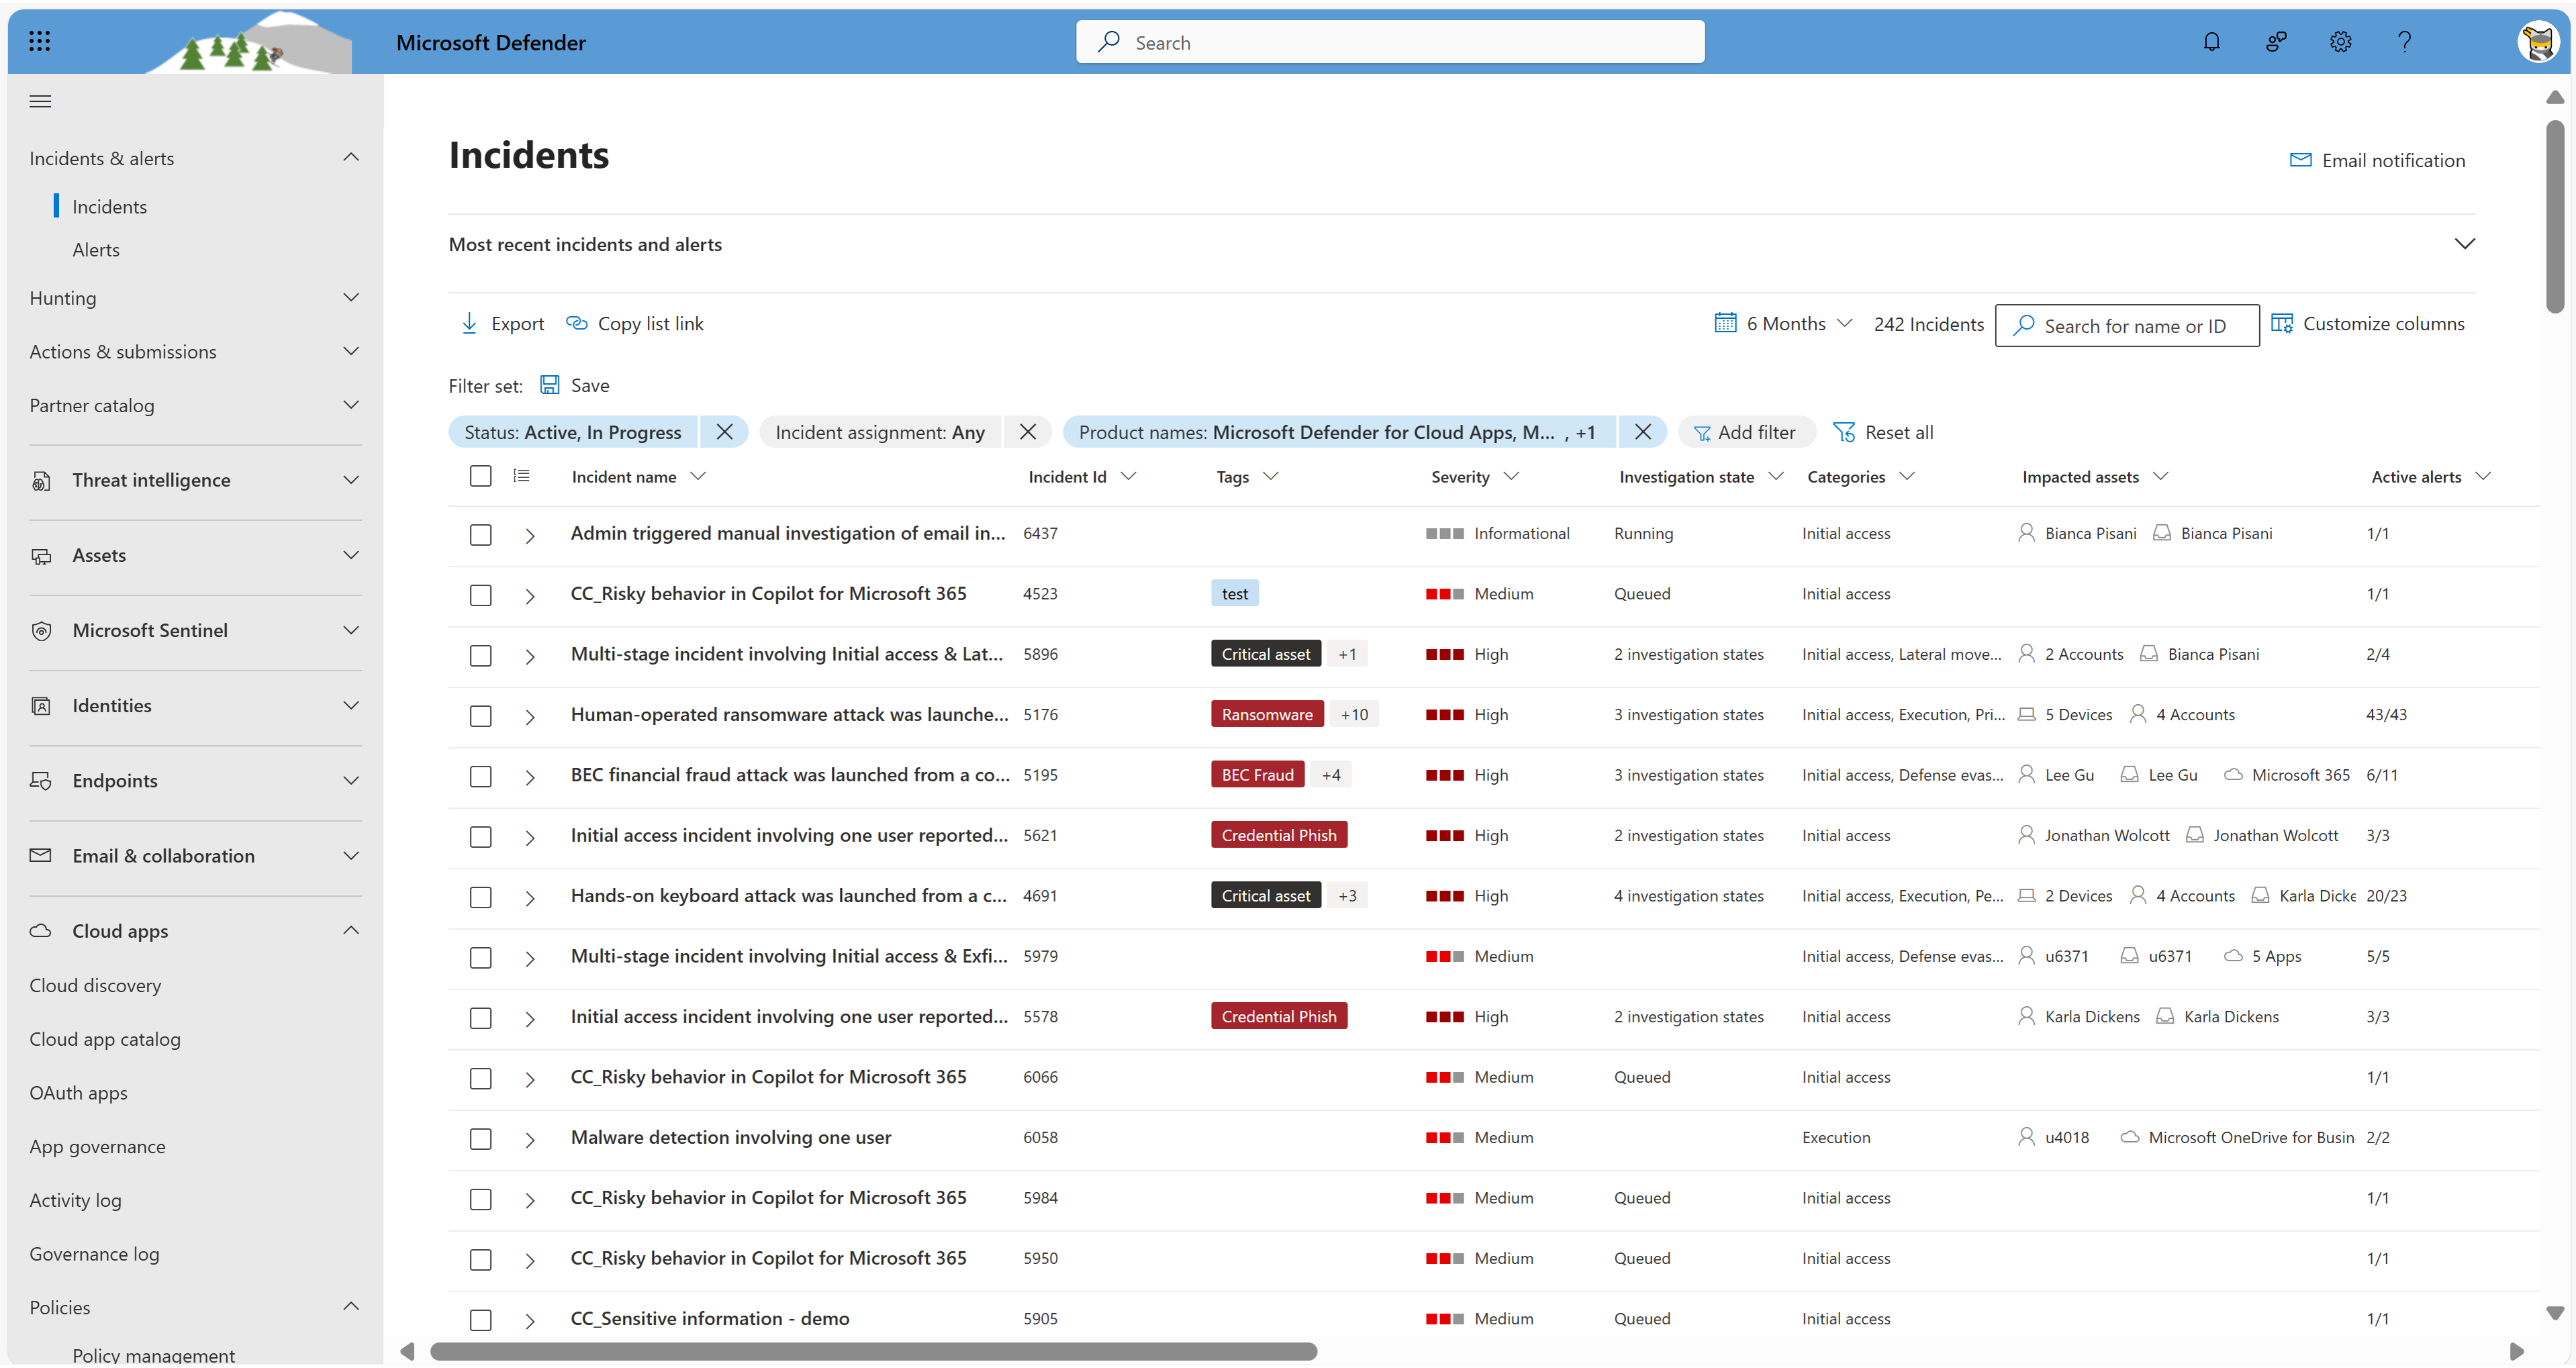The height and width of the screenshot is (1368, 2576).
Task: Open the Help question mark icon
Action: [2404, 42]
